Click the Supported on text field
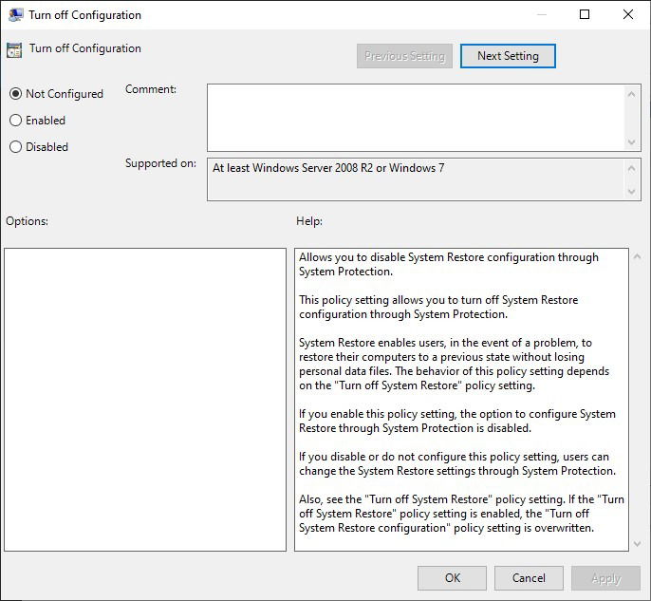Viewport: 651px width, 601px height. click(416, 179)
